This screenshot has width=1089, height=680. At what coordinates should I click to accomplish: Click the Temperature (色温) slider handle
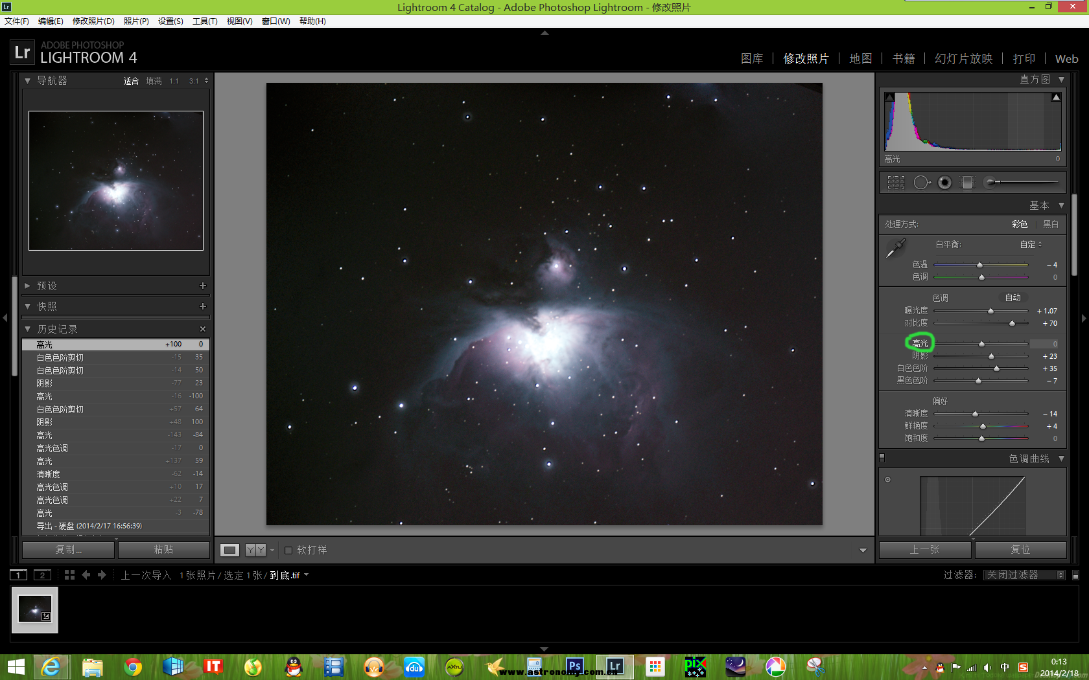tap(979, 265)
